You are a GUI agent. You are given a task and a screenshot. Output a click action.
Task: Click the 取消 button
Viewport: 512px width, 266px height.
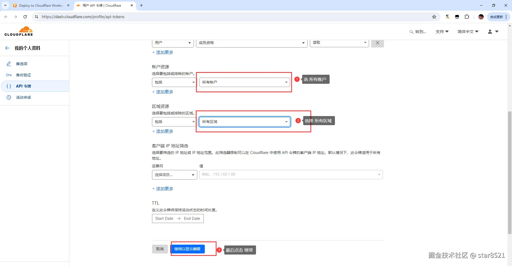[x=160, y=249]
